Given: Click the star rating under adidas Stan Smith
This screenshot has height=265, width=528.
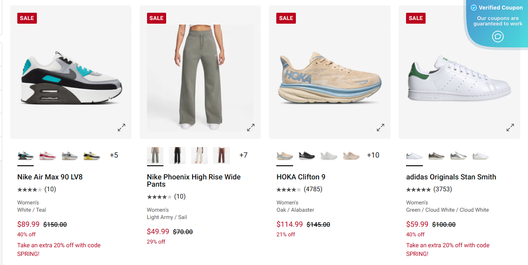Looking at the screenshot, I should [x=419, y=189].
